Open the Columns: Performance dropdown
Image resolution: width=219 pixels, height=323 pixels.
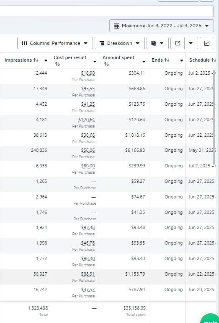pyautogui.click(x=55, y=43)
